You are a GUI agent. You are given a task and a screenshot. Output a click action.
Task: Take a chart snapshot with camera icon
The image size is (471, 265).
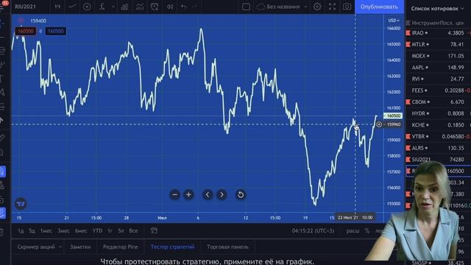pyautogui.click(x=347, y=7)
